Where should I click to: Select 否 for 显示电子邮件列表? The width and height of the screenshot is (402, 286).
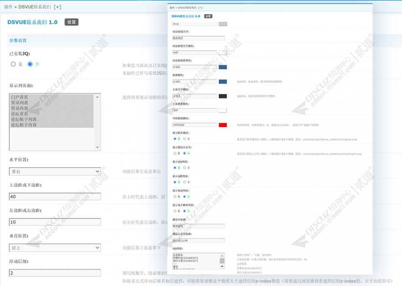click(x=184, y=211)
